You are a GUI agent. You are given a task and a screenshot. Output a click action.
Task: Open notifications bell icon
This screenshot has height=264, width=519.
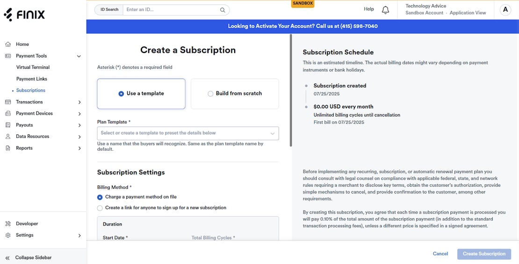tap(385, 10)
